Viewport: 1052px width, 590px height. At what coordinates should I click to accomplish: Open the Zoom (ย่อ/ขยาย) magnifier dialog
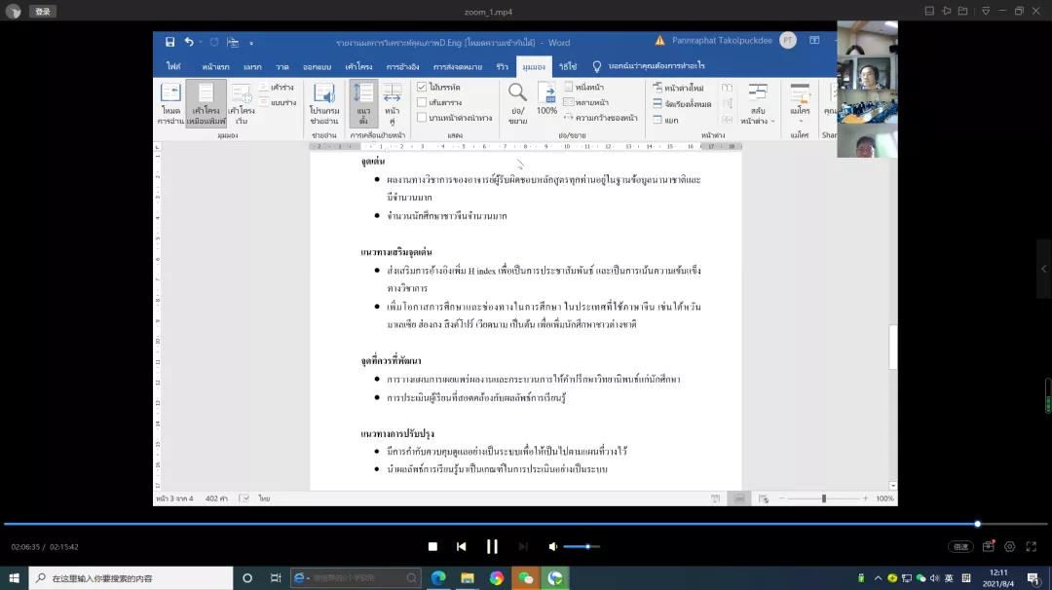pos(517,104)
